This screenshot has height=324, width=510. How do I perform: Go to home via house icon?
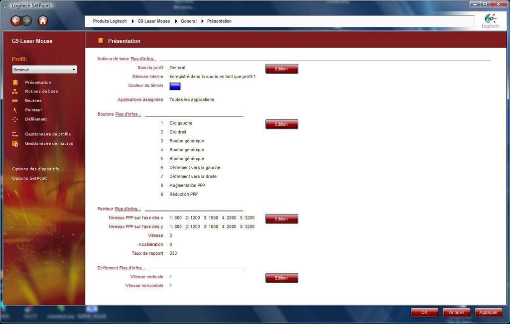click(43, 21)
